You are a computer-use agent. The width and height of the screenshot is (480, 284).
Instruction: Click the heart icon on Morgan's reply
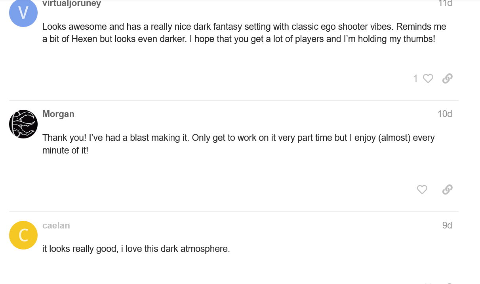coord(422,190)
